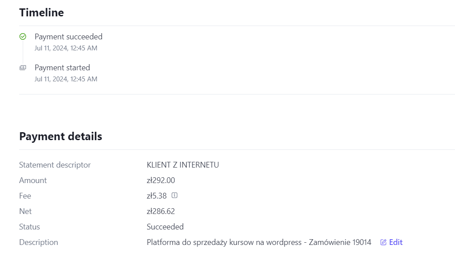Click the KLIENT Z INTERNETU descriptor value
Screen dimensions: 455x275
pyautogui.click(x=183, y=165)
